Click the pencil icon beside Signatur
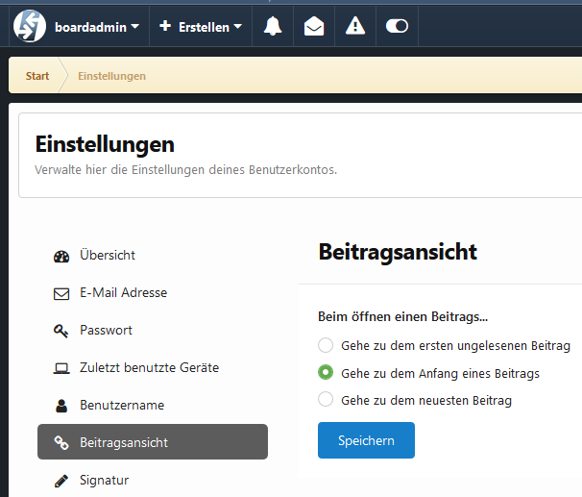The image size is (582, 497). (x=61, y=481)
